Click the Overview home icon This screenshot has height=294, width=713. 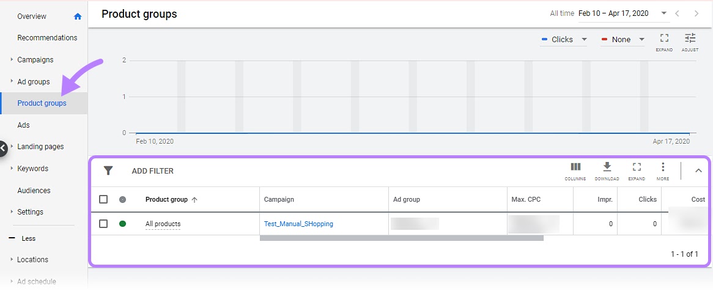coord(78,17)
